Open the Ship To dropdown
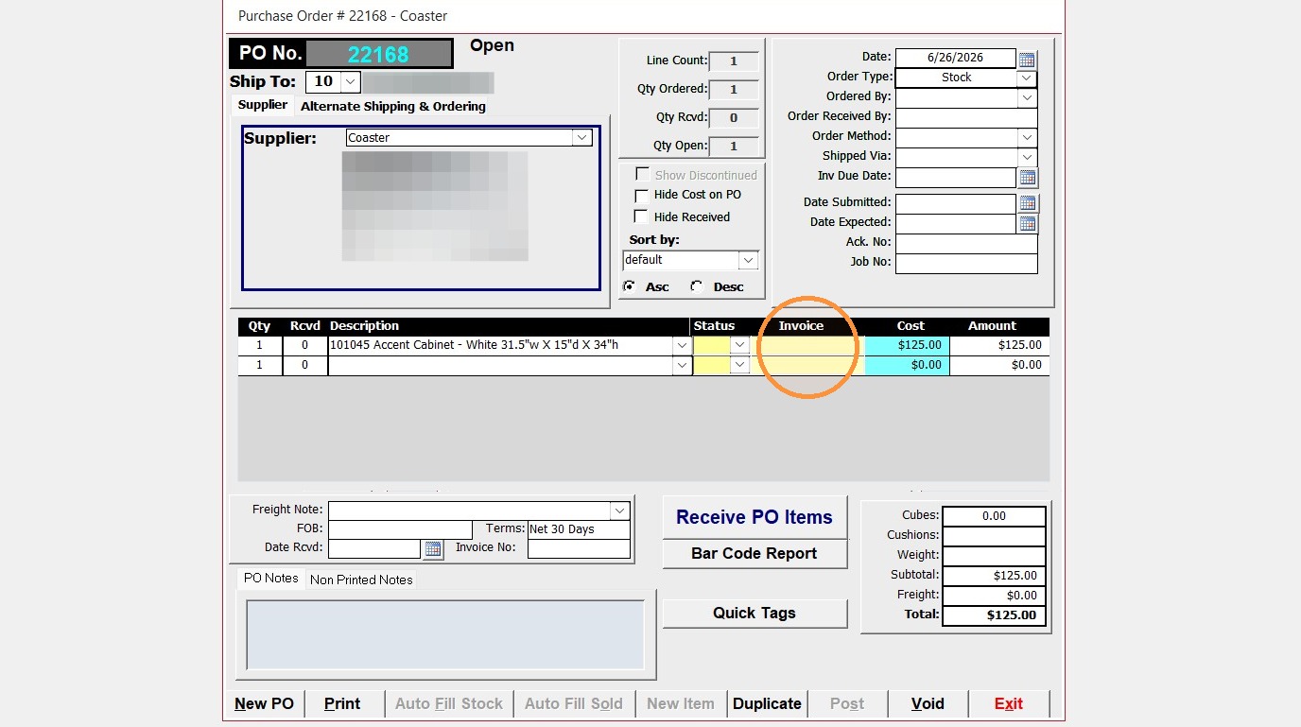Viewport: 1301px width, 727px height. pos(350,82)
